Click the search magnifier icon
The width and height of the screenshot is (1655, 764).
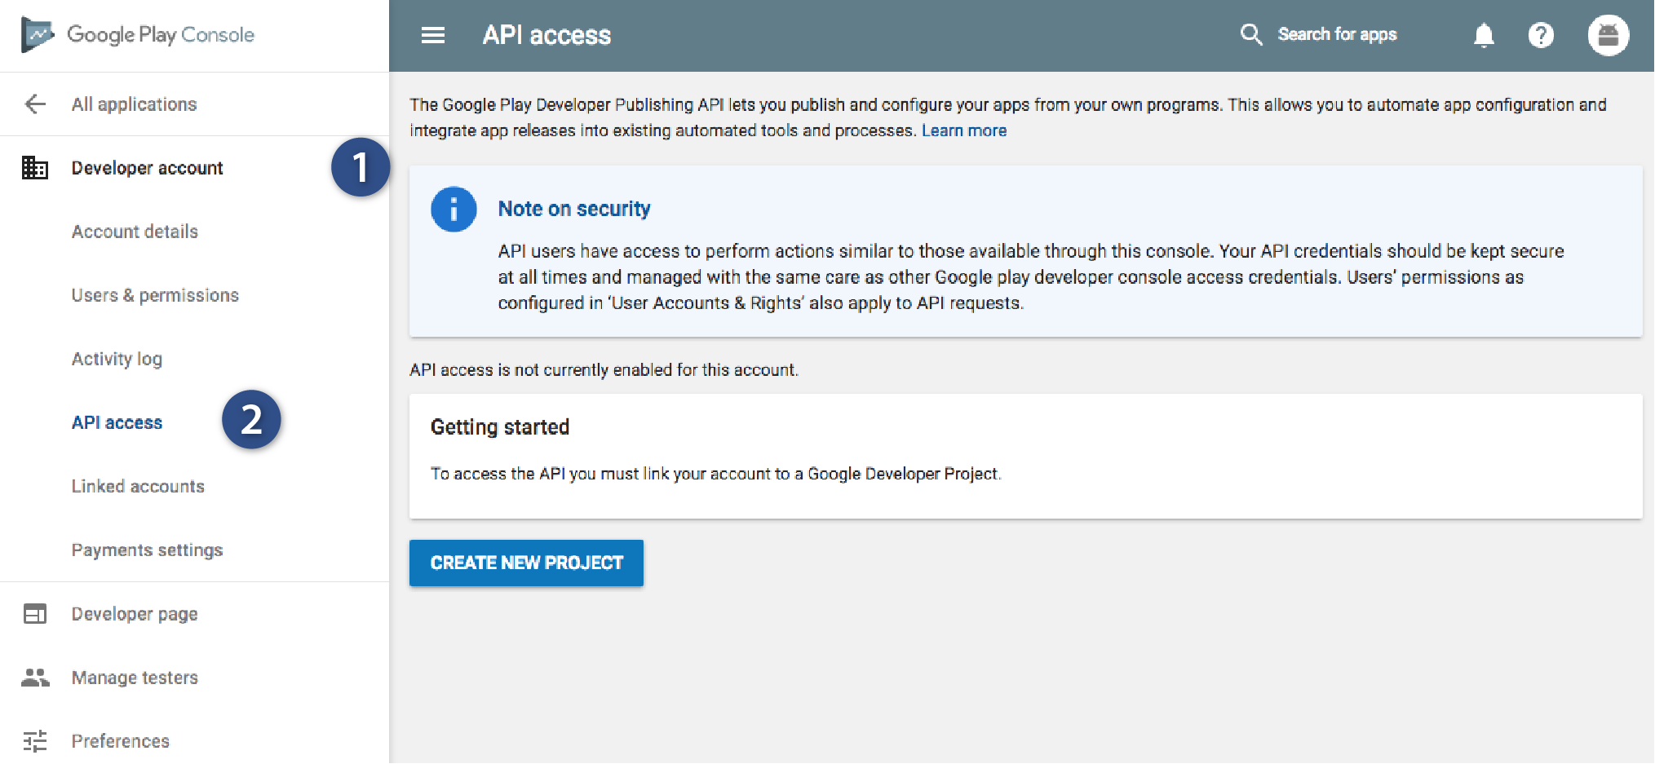(1251, 34)
